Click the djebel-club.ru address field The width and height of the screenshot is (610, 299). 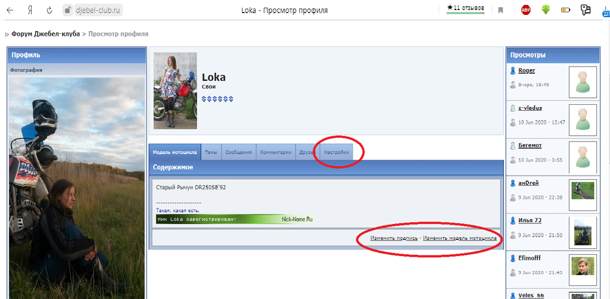point(97,11)
